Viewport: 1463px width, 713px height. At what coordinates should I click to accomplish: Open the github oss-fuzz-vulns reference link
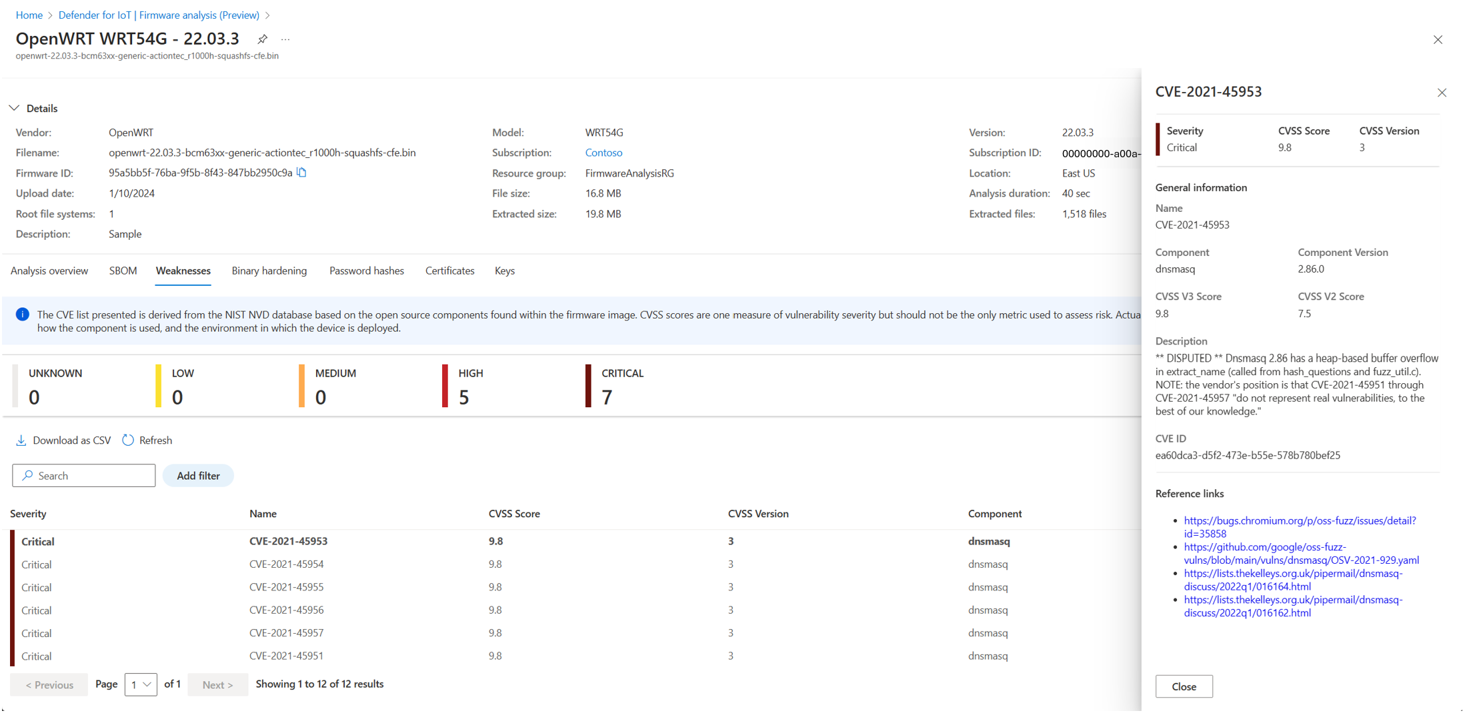[1301, 554]
